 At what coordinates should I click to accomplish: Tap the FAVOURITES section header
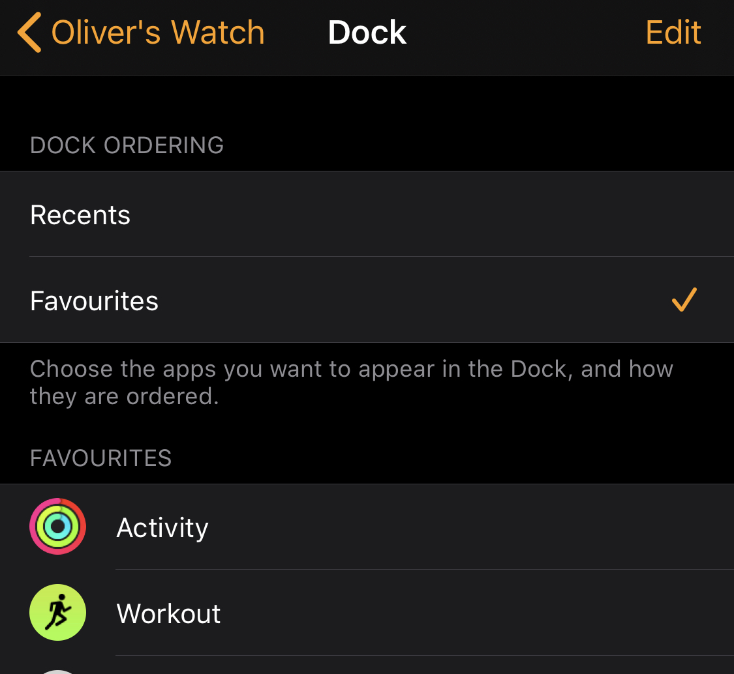click(100, 458)
